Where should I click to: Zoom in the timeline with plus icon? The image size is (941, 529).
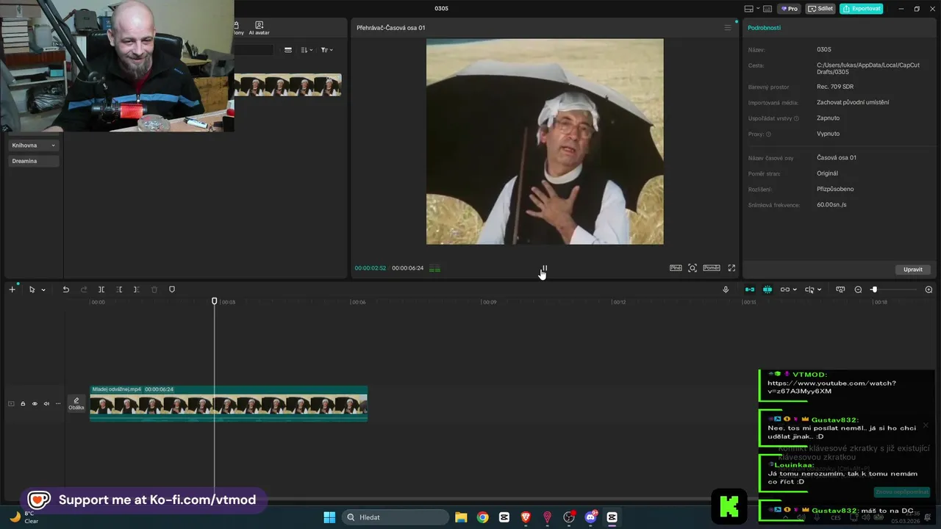(929, 289)
